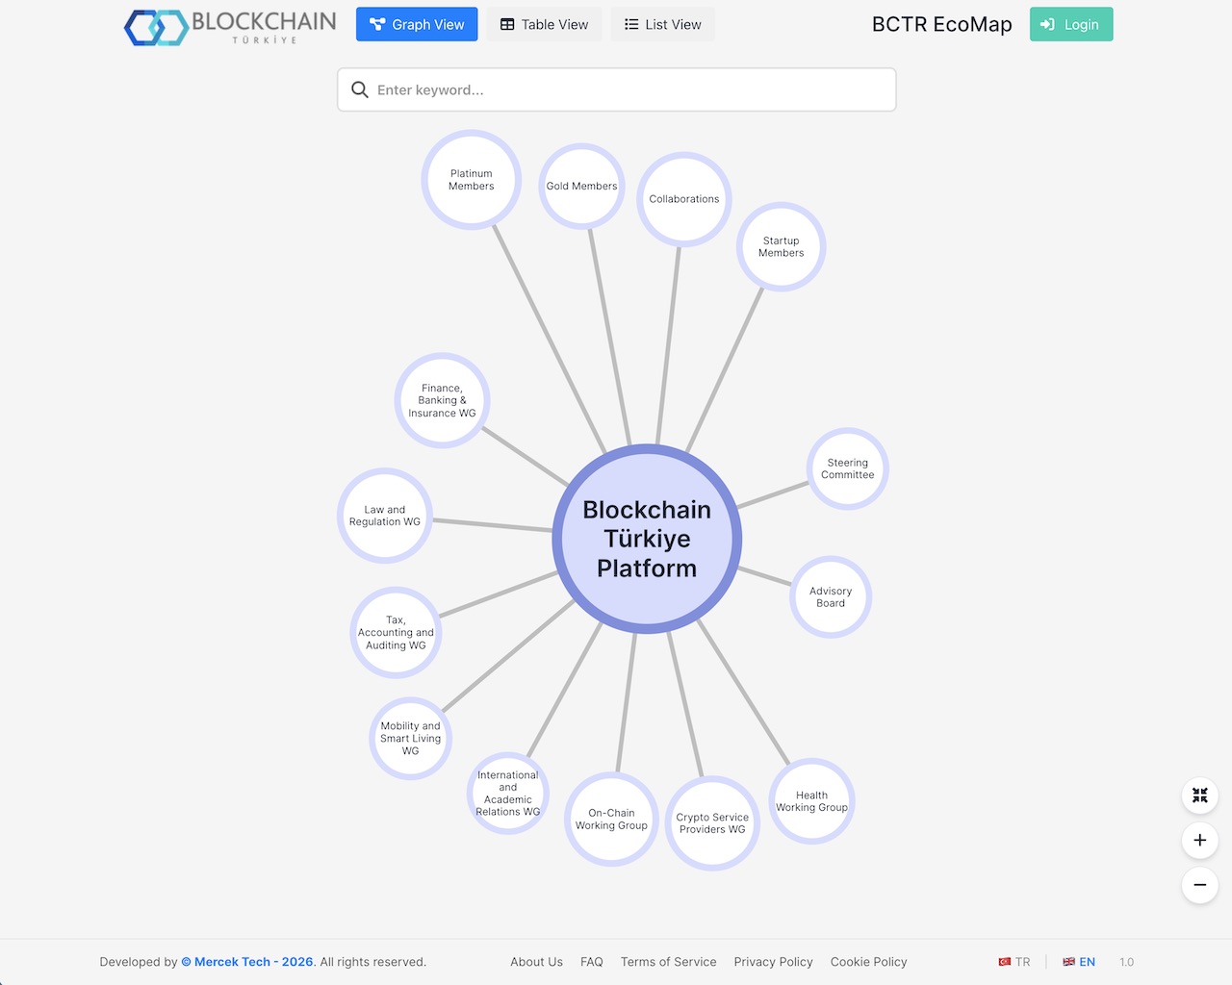Open the Advisory Board node
Image resolution: width=1232 pixels, height=985 pixels.
tap(831, 597)
